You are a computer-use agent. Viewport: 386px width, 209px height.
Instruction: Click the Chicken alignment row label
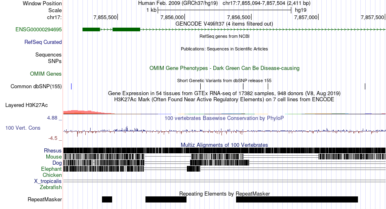pos(52,175)
